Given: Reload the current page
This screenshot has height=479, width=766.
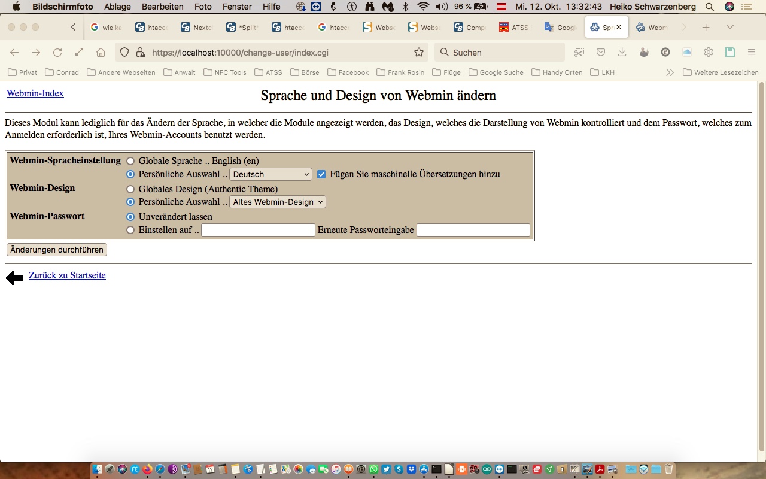Looking at the screenshot, I should pyautogui.click(x=57, y=53).
